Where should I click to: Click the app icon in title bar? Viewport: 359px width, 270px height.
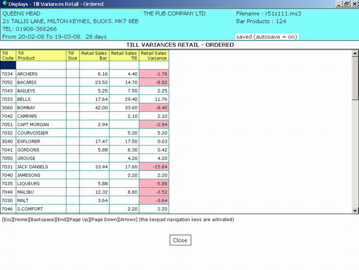click(5, 4)
